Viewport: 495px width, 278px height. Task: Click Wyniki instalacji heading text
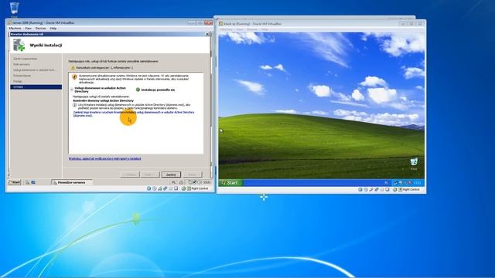pyautogui.click(x=46, y=46)
